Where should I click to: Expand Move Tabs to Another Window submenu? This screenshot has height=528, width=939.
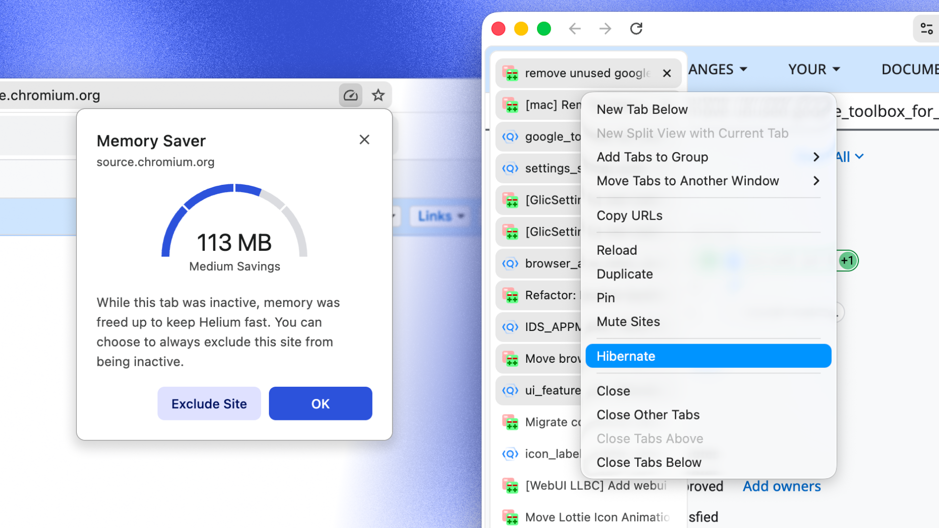(708, 181)
